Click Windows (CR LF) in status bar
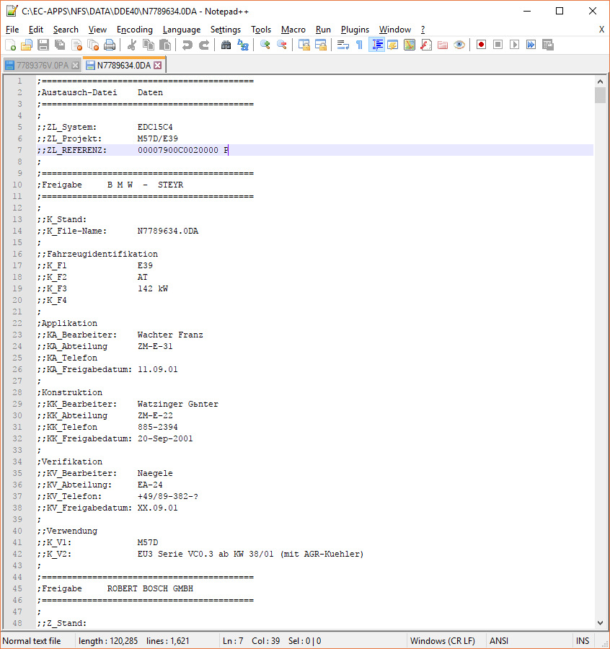This screenshot has height=649, width=610. pos(443,641)
